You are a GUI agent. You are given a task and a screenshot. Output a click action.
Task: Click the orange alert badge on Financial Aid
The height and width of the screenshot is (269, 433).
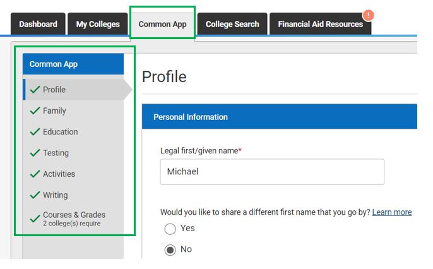click(x=369, y=15)
